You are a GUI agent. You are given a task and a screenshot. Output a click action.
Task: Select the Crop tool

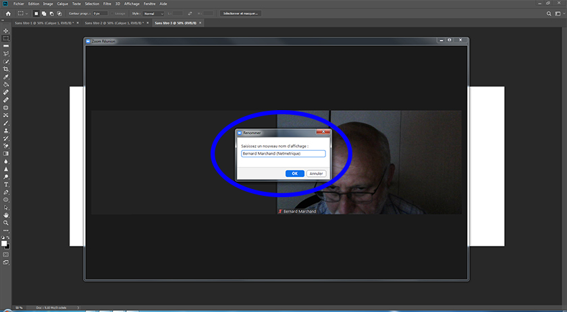click(6, 69)
